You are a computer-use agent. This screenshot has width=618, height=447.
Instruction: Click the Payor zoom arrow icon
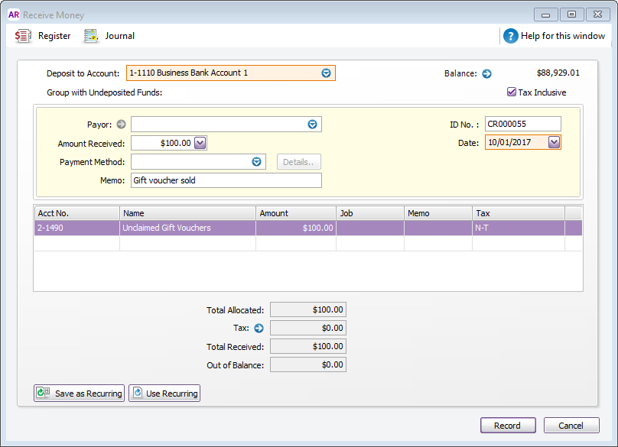(121, 125)
